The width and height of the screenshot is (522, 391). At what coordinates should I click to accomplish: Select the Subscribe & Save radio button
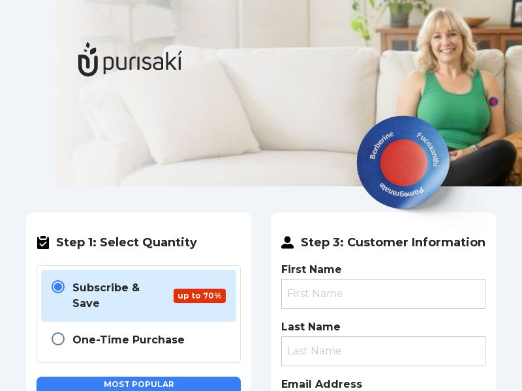pos(58,287)
